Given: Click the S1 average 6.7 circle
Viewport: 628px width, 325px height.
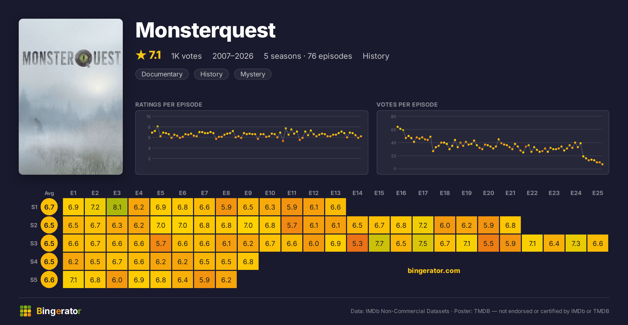Looking at the screenshot, I should tap(49, 207).
